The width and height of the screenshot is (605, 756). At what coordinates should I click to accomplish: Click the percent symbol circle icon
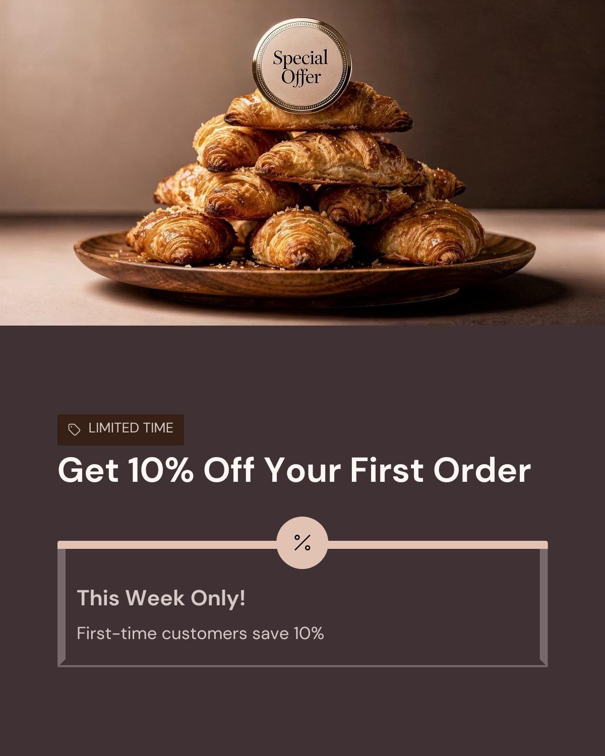302,543
